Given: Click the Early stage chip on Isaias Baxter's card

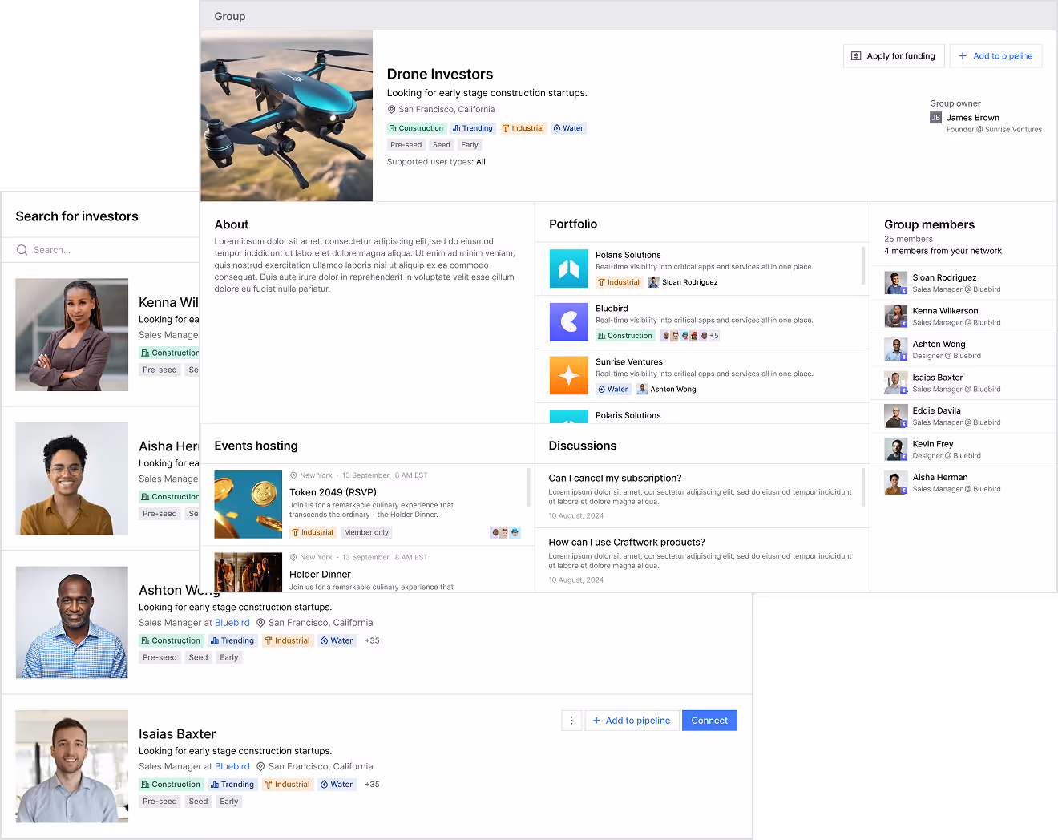Looking at the screenshot, I should [x=229, y=802].
